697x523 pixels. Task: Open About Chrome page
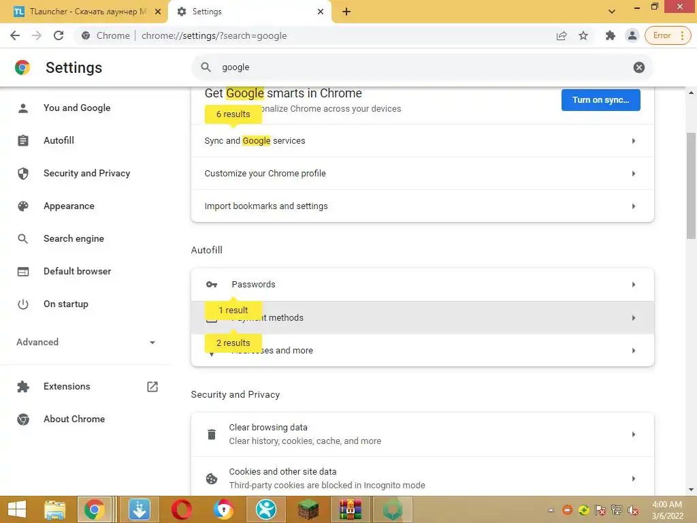[84, 419]
